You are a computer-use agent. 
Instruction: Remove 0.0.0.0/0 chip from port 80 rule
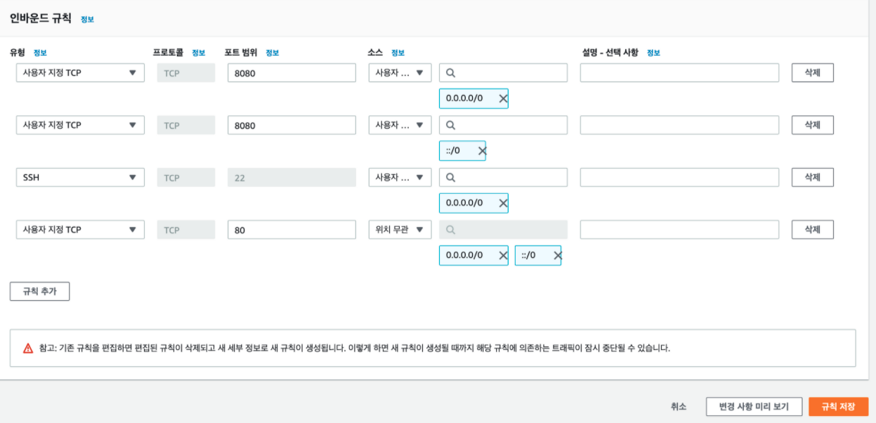(503, 255)
